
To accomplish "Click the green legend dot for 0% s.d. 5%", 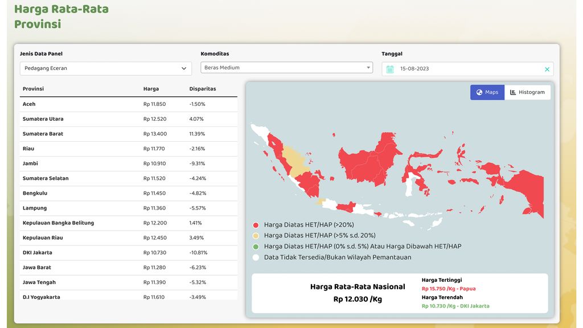I will coord(256,247).
